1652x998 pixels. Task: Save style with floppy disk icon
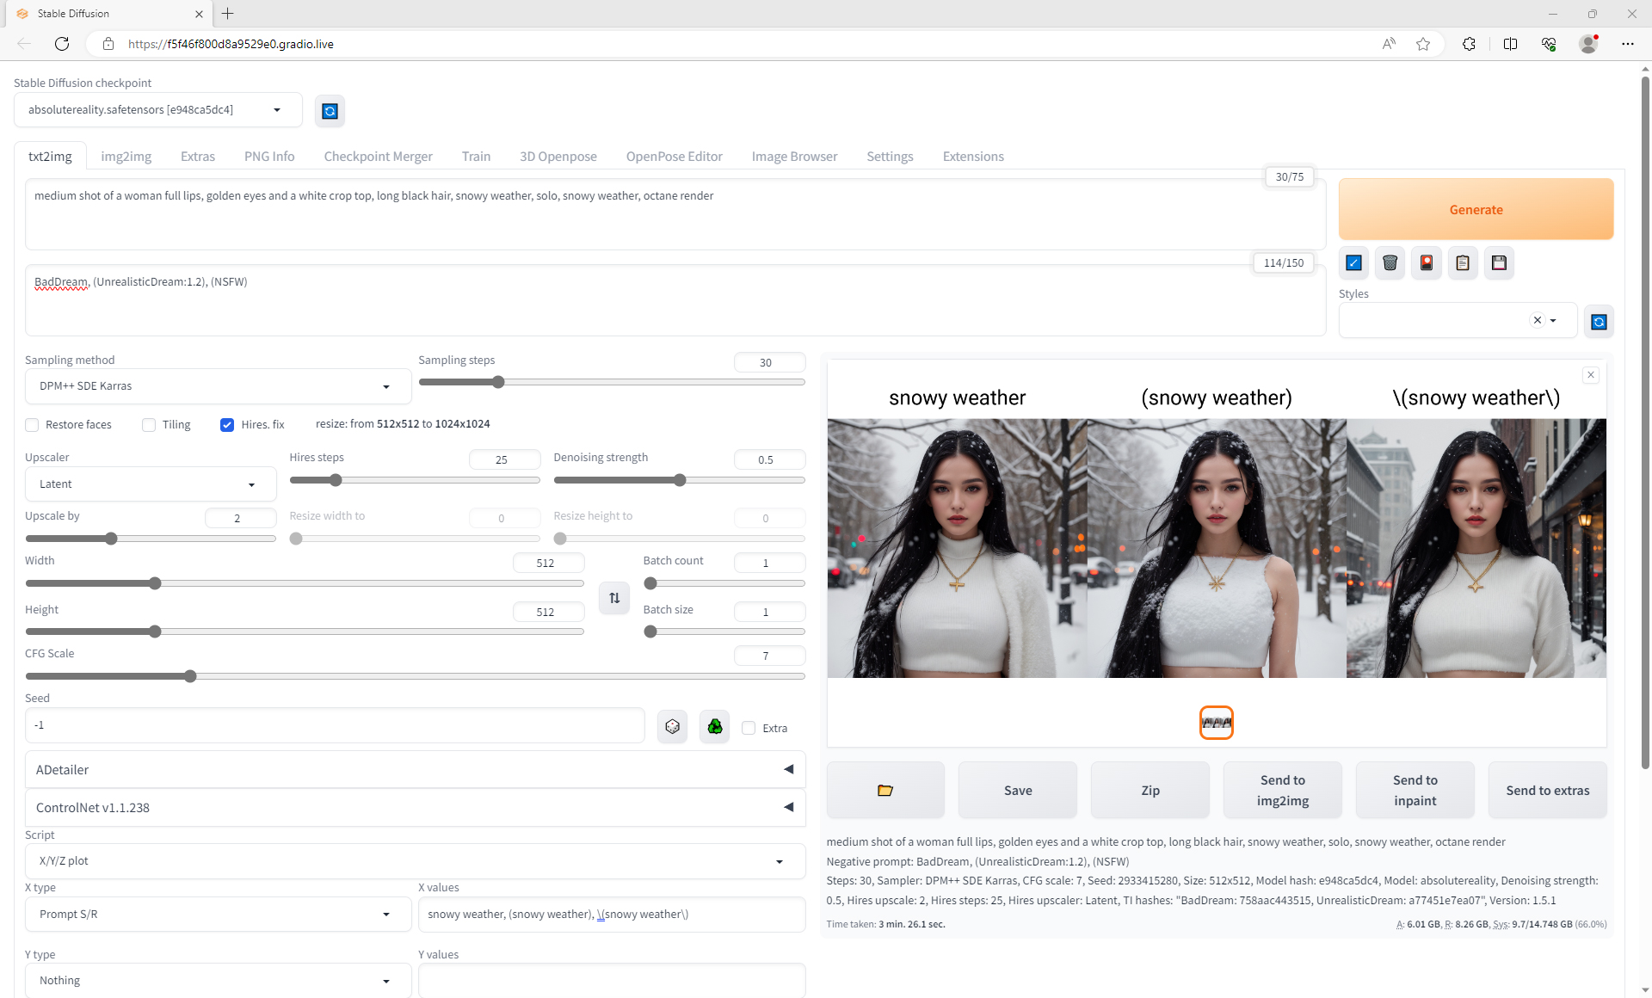pyautogui.click(x=1499, y=263)
